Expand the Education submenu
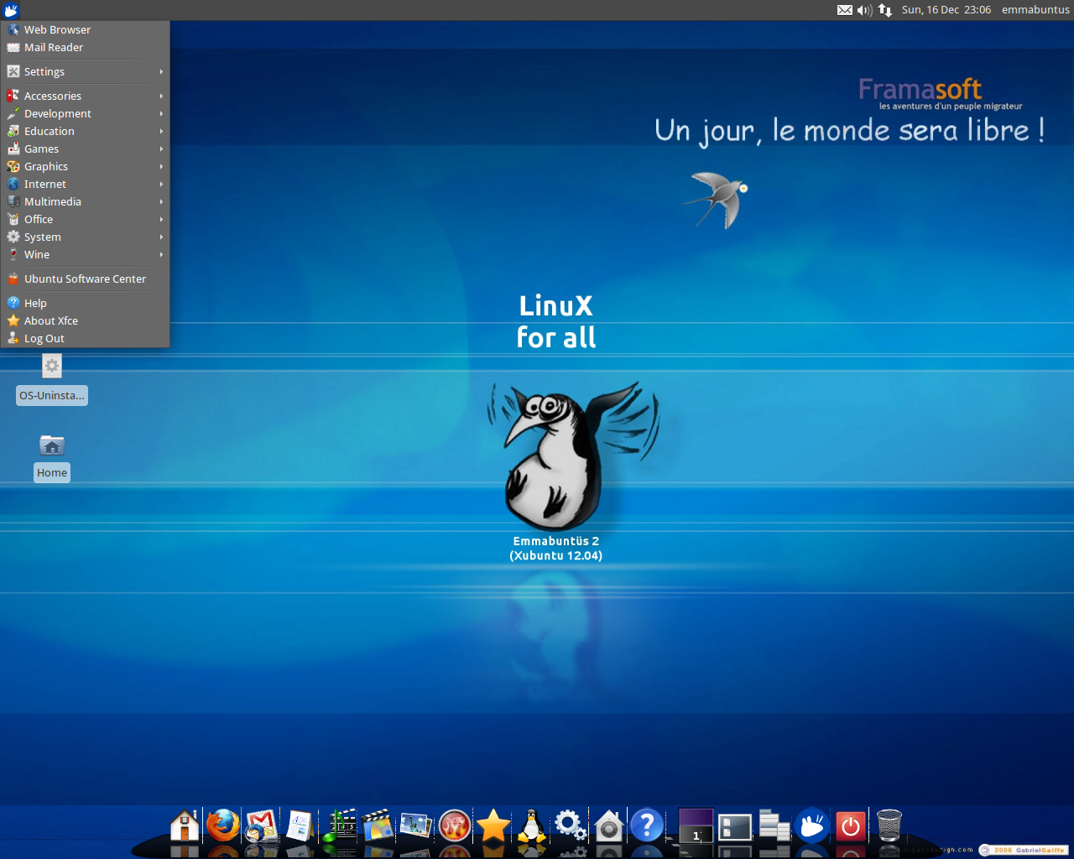The image size is (1074, 859). (x=86, y=132)
